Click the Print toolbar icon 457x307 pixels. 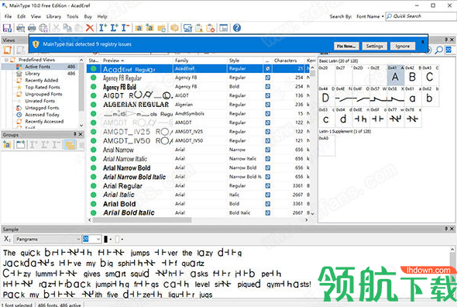point(32,28)
